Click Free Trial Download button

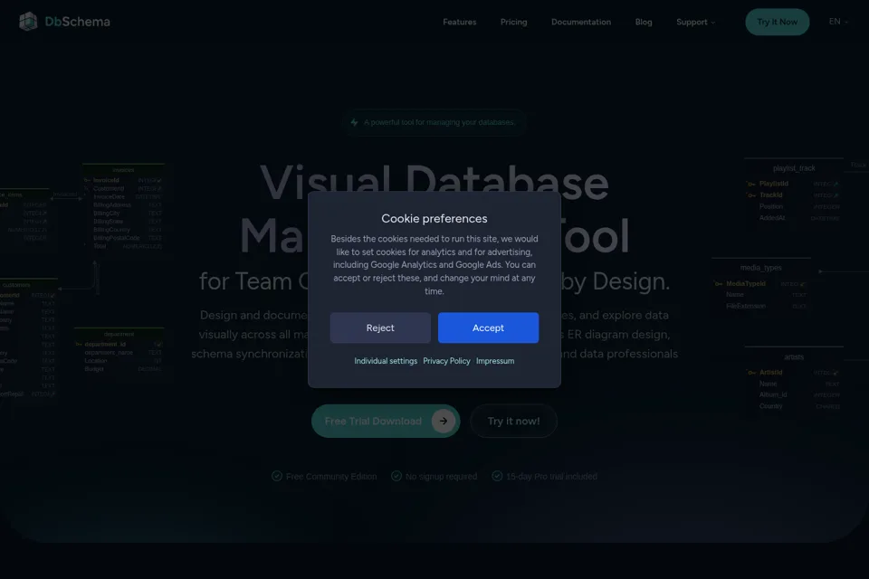pos(386,421)
